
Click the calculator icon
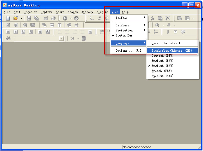(x=84, y=38)
